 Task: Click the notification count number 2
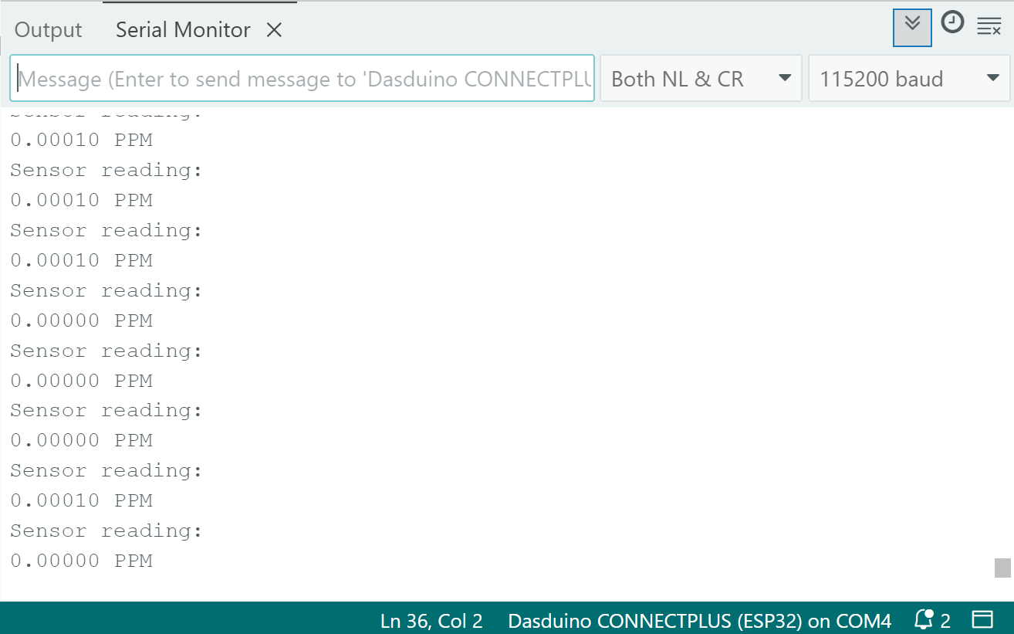point(945,620)
